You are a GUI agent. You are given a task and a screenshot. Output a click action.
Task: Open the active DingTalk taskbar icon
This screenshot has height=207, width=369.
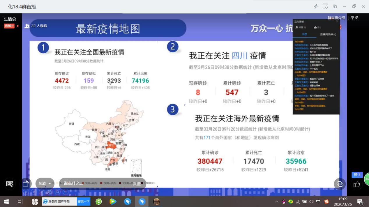pos(142,201)
